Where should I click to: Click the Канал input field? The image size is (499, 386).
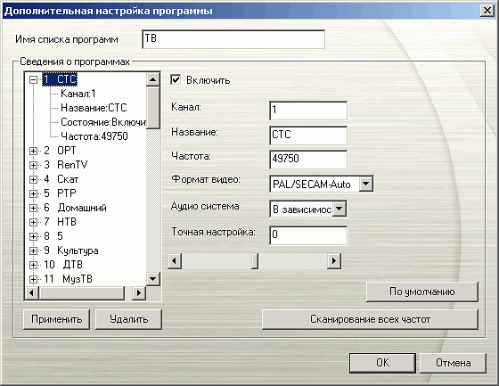[308, 111]
